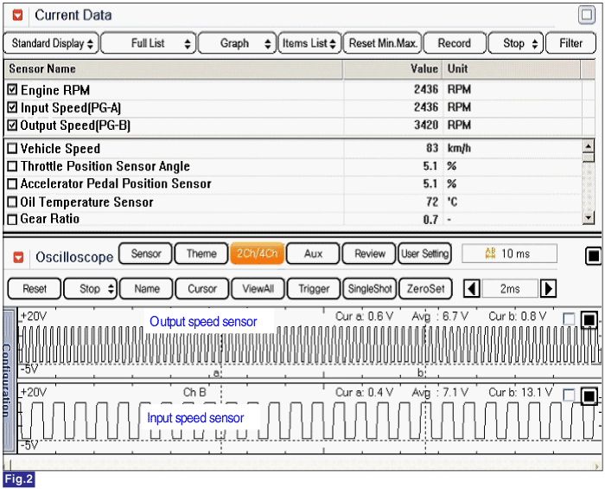
Task: Click the window icon at Current Data top right
Action: [x=586, y=16]
